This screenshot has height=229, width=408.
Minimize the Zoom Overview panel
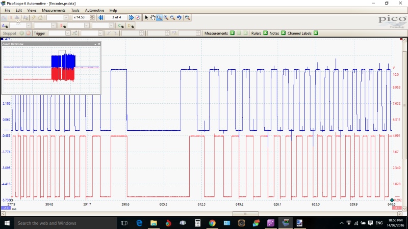coord(95,44)
